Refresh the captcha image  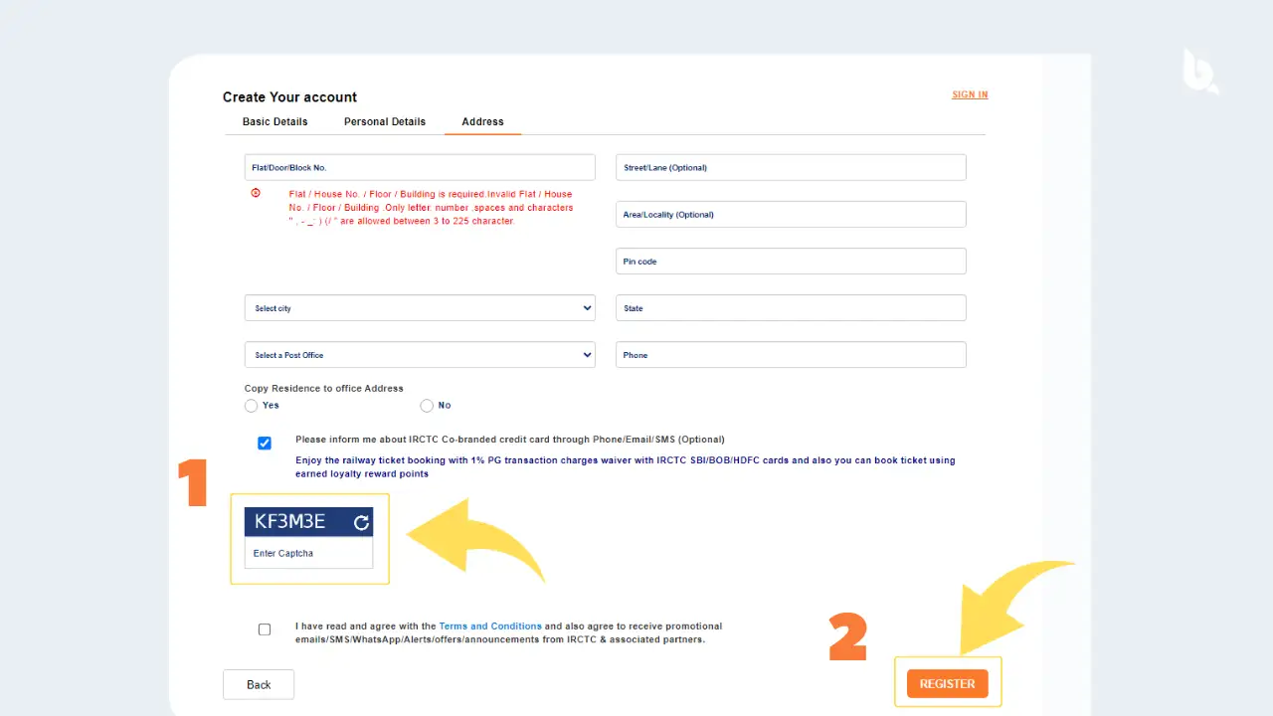click(x=362, y=522)
